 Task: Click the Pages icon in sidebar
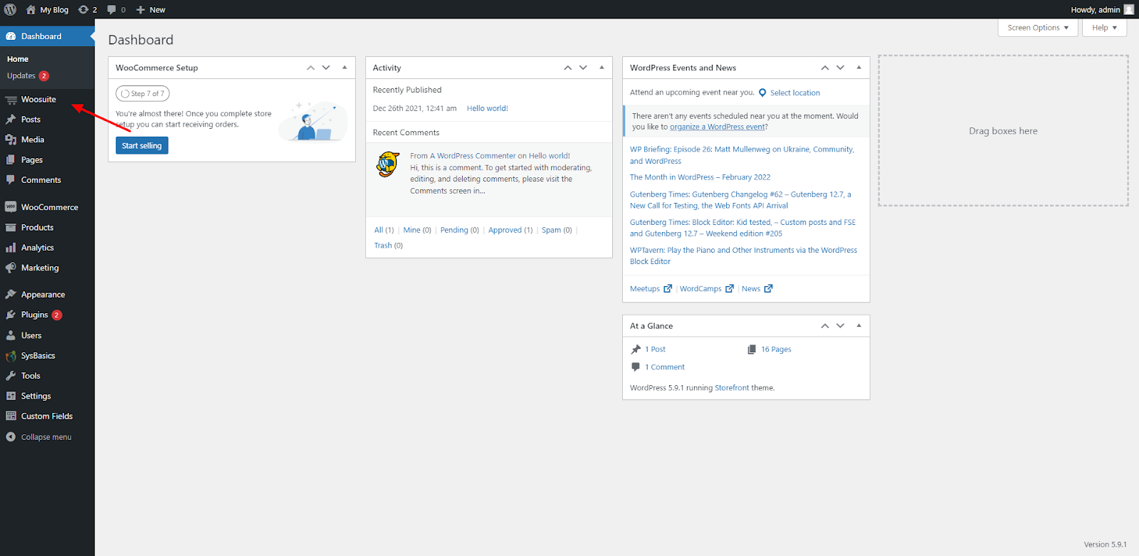click(x=11, y=160)
